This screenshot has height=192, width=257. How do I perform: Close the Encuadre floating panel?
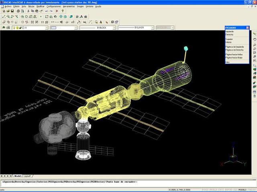247,28
